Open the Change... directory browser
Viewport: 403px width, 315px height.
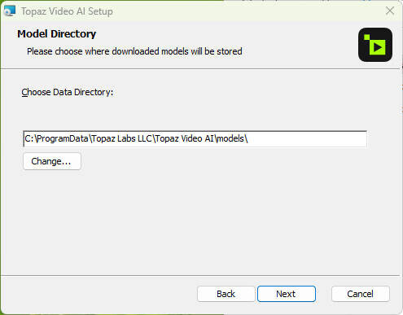[x=52, y=161]
